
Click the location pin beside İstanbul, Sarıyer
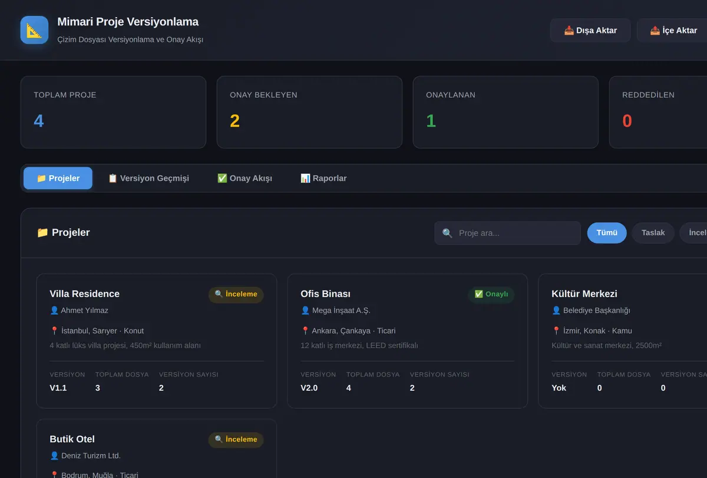tap(54, 331)
